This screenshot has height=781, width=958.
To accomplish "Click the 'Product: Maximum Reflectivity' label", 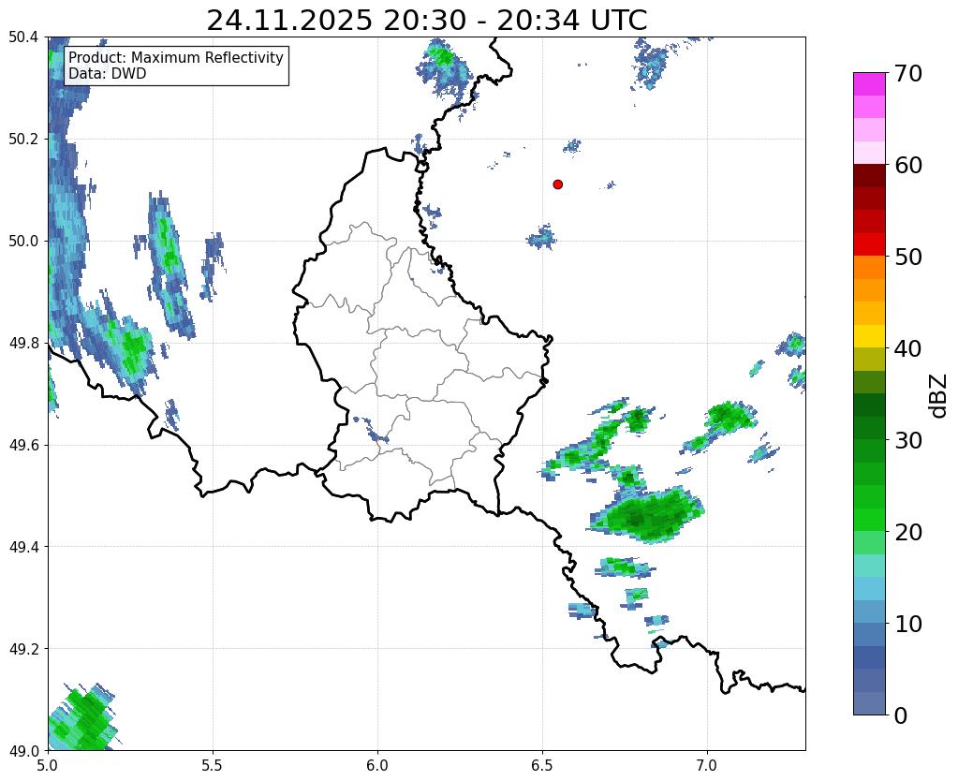I will 176,57.
